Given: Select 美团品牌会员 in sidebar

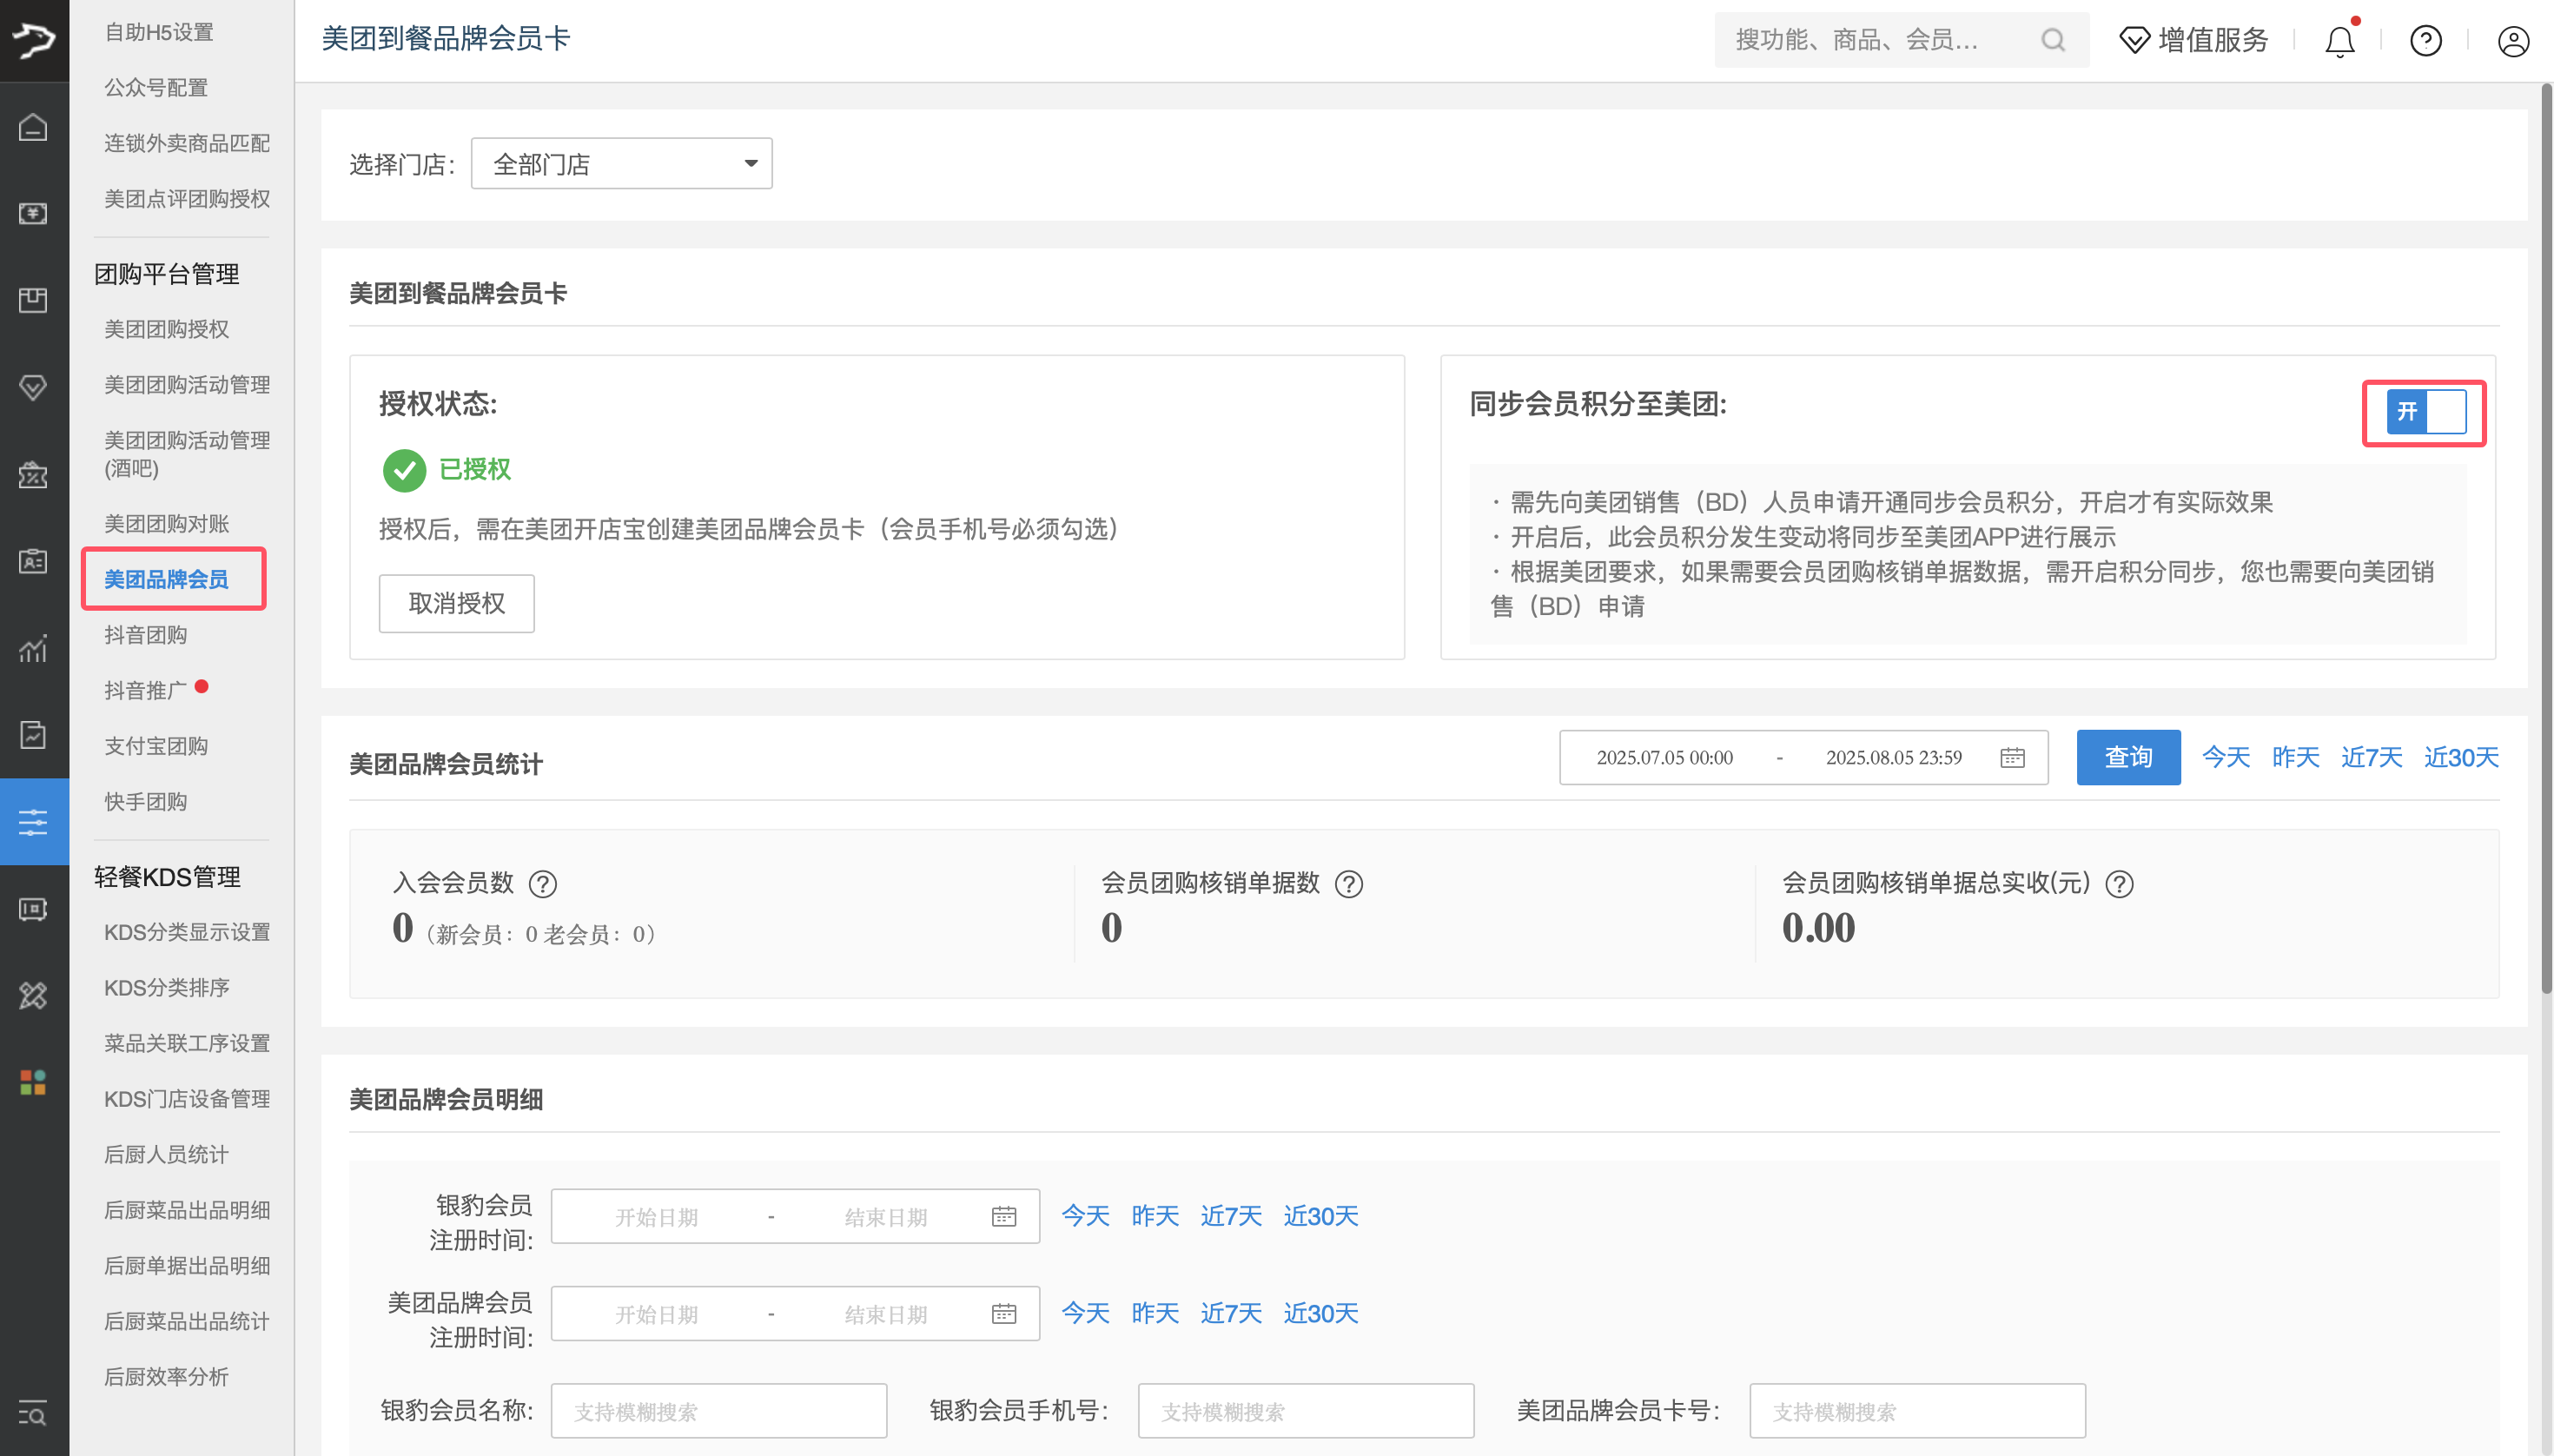Looking at the screenshot, I should click(166, 579).
